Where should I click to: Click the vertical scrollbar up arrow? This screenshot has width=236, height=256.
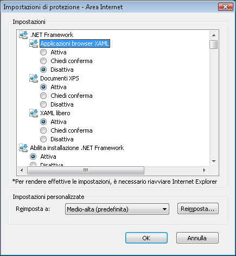click(x=214, y=35)
